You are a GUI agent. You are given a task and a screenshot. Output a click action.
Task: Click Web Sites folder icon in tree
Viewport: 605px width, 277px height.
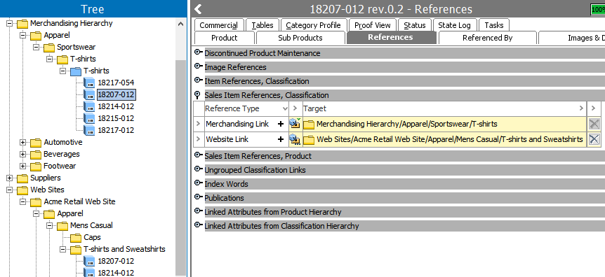point(22,190)
